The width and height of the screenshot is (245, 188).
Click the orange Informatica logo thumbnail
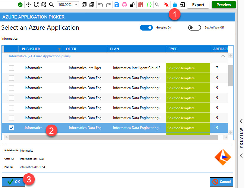(223, 157)
